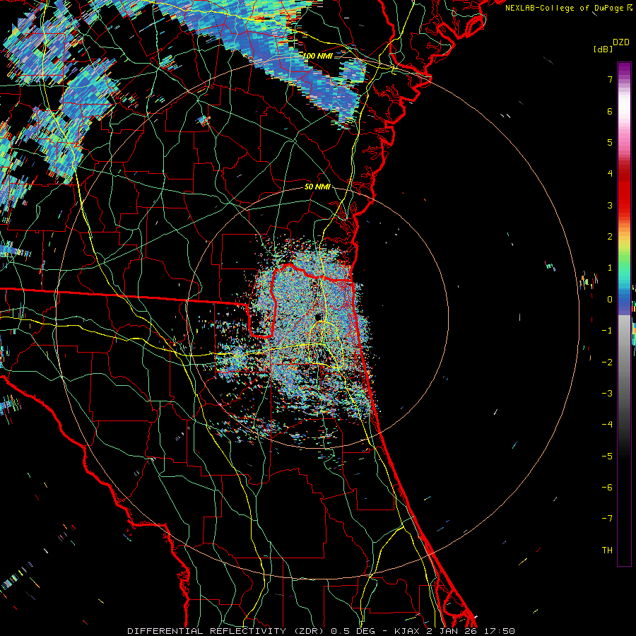Viewport: 636px width, 636px height.
Task: Select the 50 NMI range ring label
Action: [x=317, y=187]
